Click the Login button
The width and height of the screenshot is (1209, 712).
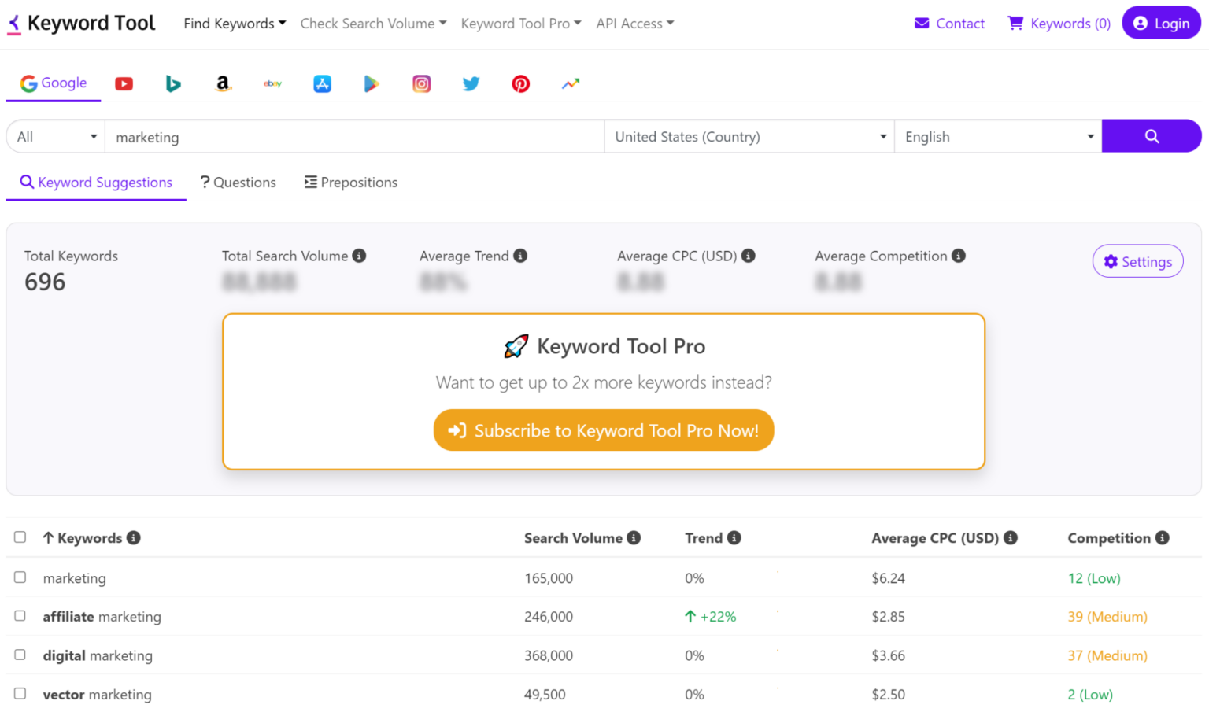pos(1161,23)
